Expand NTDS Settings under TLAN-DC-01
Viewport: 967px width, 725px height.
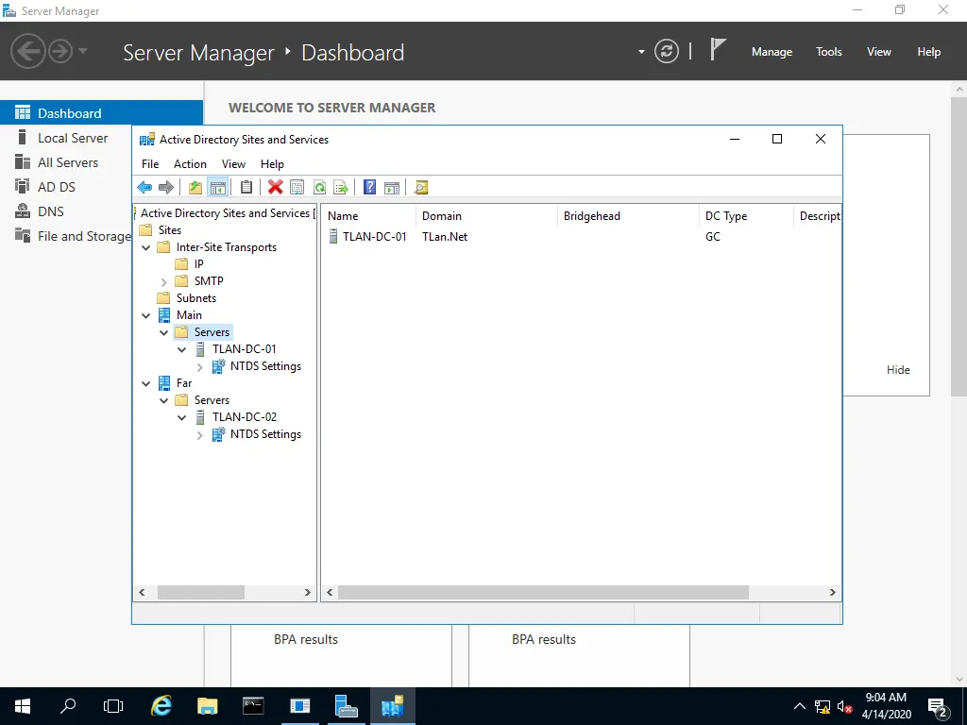coord(200,367)
